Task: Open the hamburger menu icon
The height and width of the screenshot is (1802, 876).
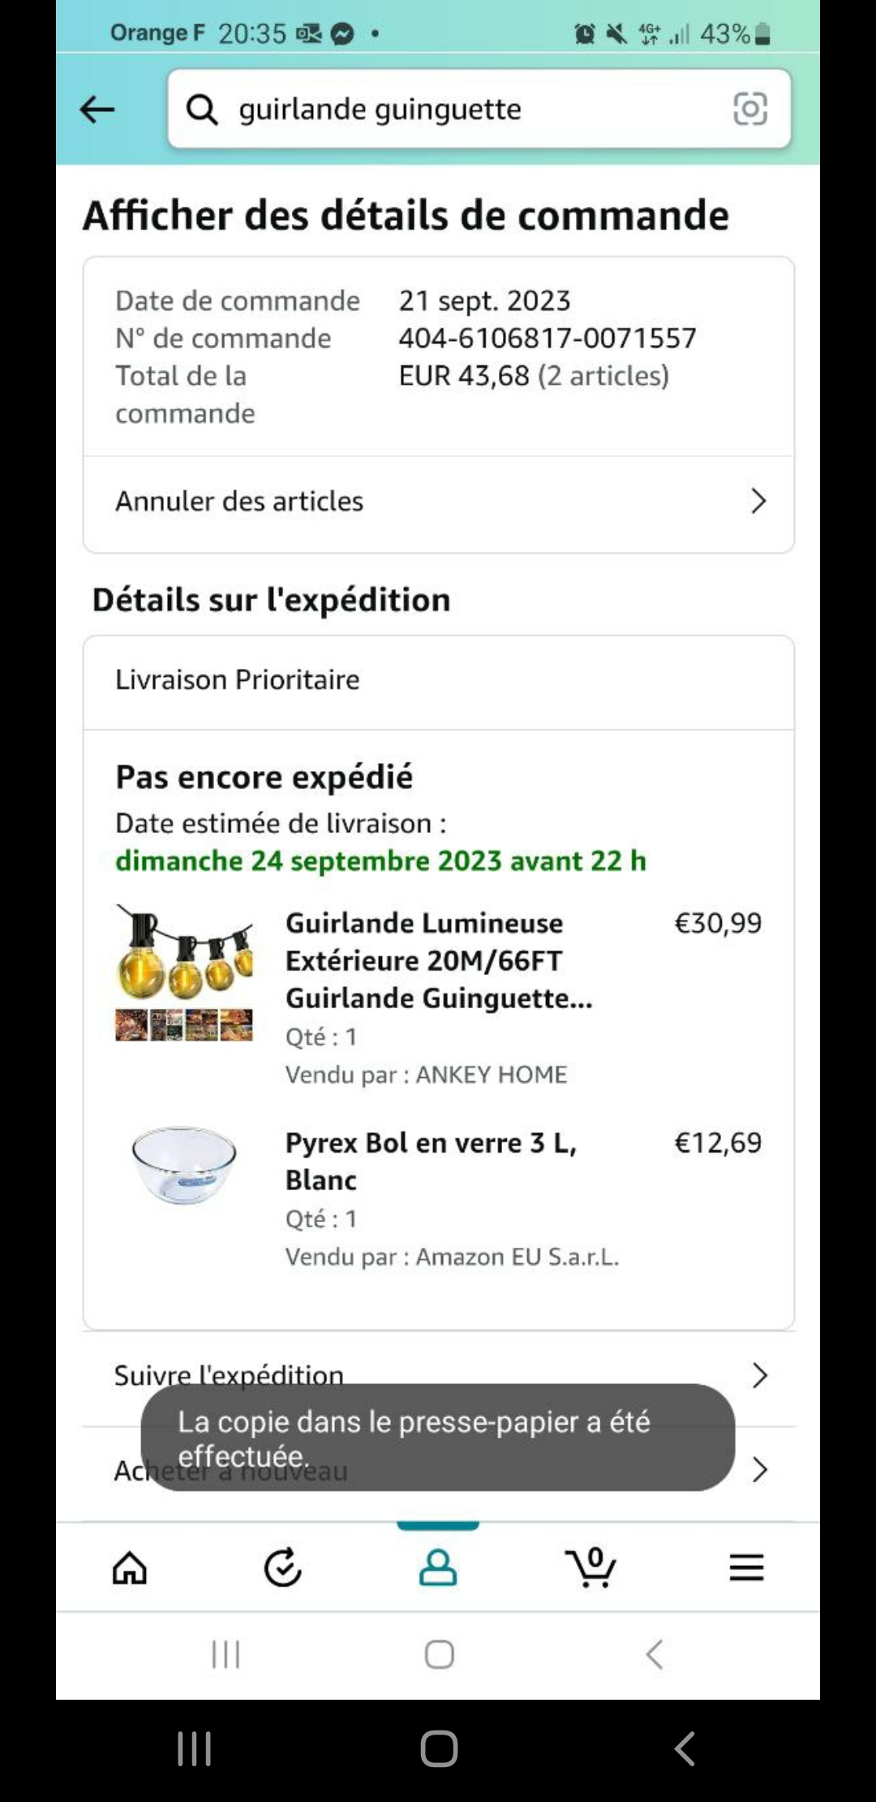Action: pyautogui.click(x=746, y=1567)
